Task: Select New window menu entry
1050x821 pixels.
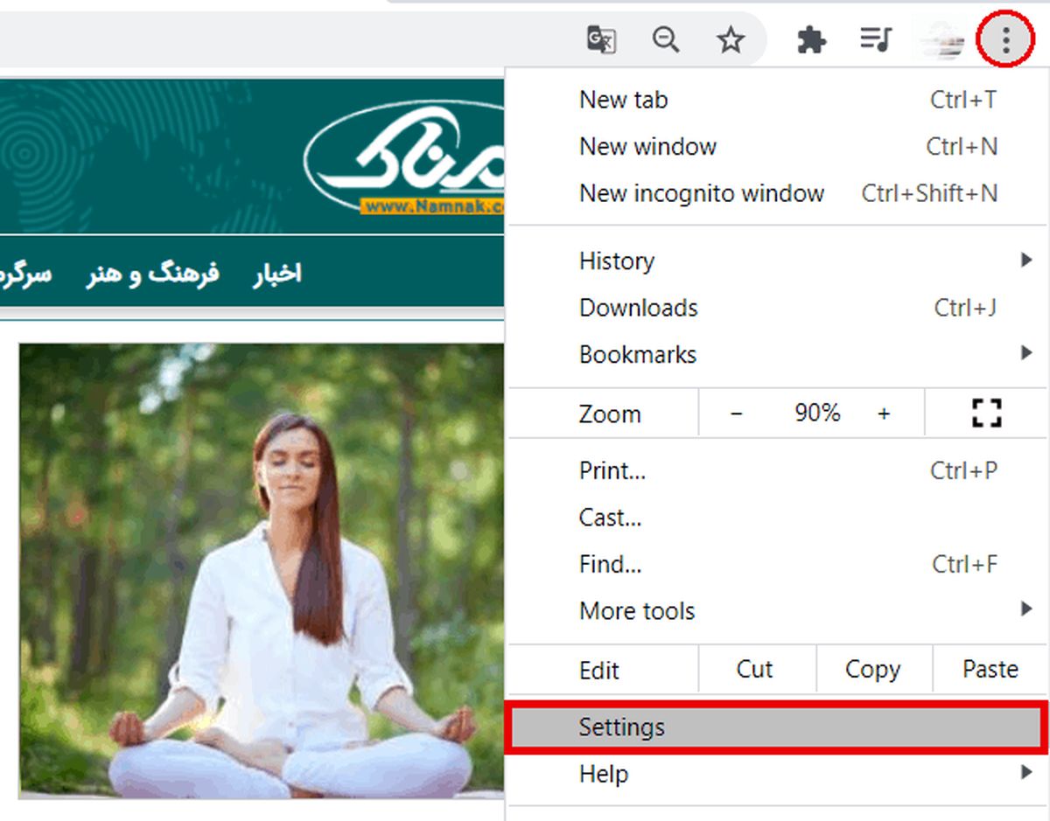Action: (779, 146)
